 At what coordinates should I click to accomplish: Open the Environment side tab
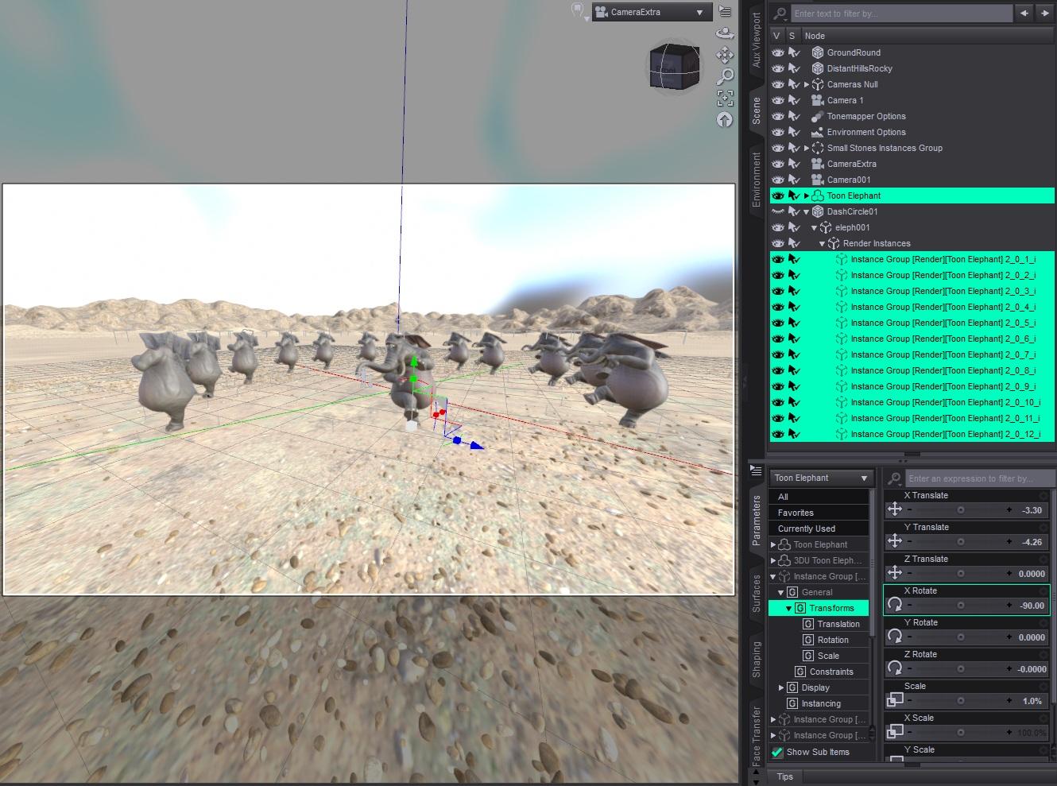(x=756, y=180)
